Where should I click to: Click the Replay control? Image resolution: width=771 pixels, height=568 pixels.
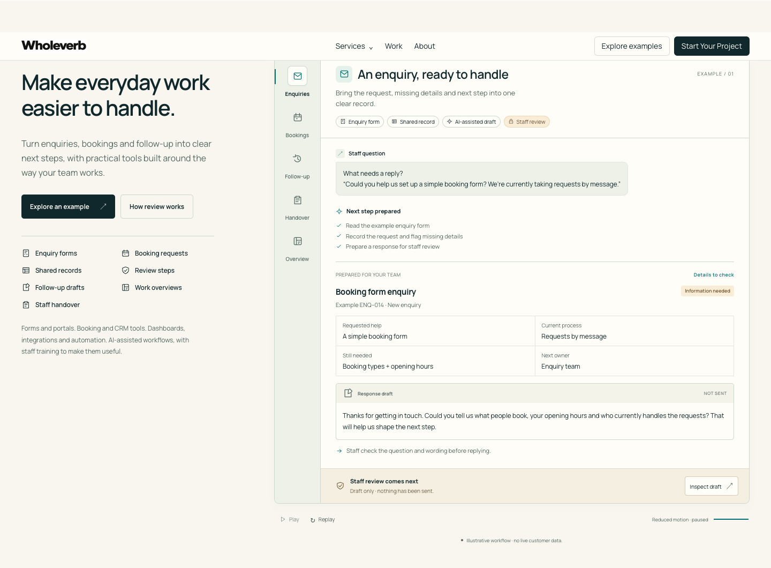(322, 519)
